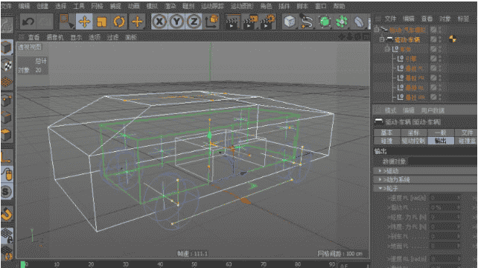478x268 pixels.
Task: Open the 模拟 menu
Action: (152, 6)
